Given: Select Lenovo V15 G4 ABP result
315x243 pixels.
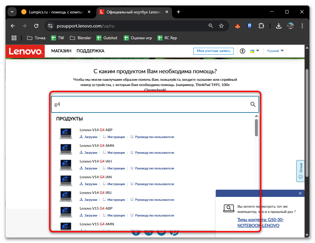Looking at the screenshot, I should pyautogui.click(x=96, y=208).
